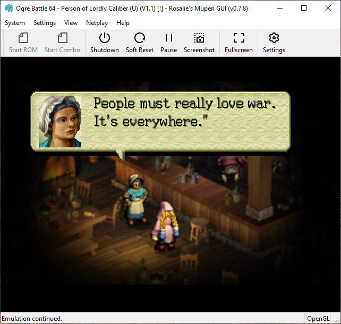Image resolution: width=341 pixels, height=324 pixels.
Task: Open the Netplay menu
Action: point(97,23)
